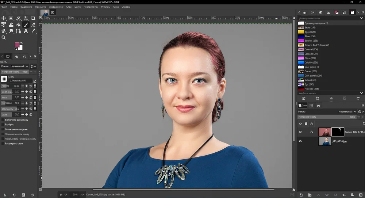
Task: Expand the введите метки dropdown
Action: pos(361,93)
